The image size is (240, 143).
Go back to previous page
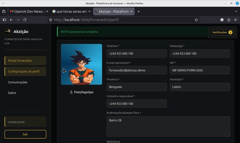click(11, 20)
